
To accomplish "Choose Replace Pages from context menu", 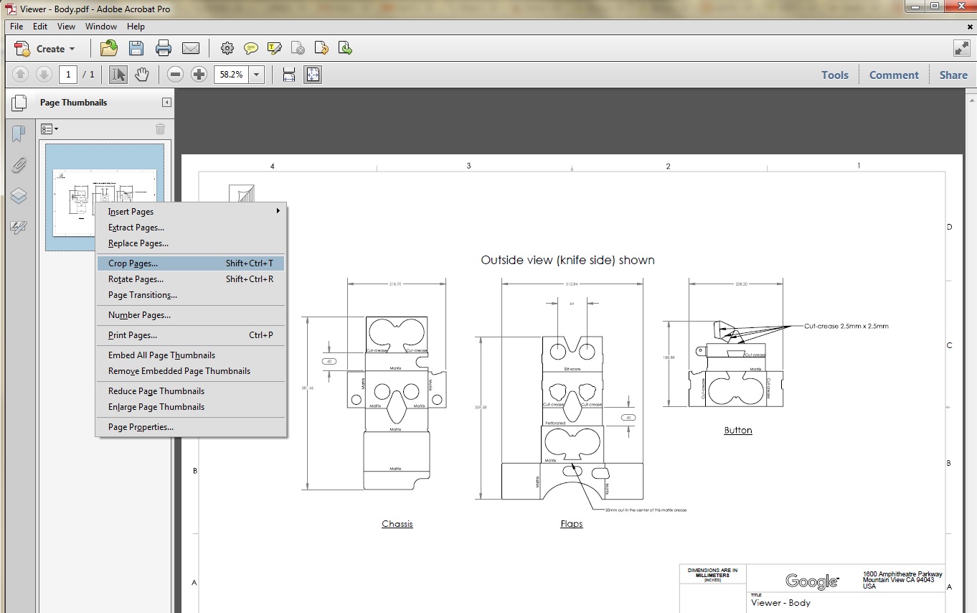I will tap(191, 243).
